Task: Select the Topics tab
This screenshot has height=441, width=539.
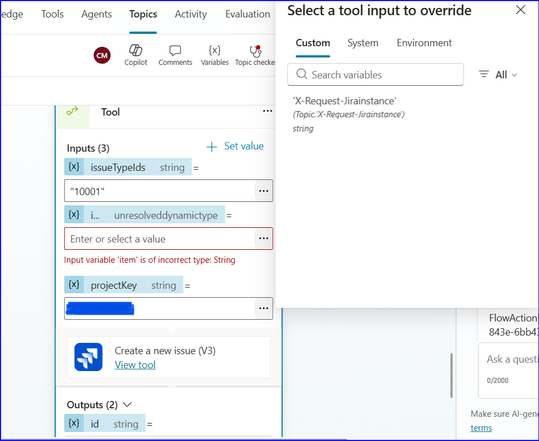Action: tap(143, 14)
